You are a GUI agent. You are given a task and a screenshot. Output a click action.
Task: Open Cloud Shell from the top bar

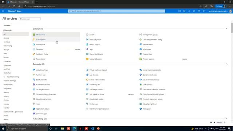click(179, 11)
